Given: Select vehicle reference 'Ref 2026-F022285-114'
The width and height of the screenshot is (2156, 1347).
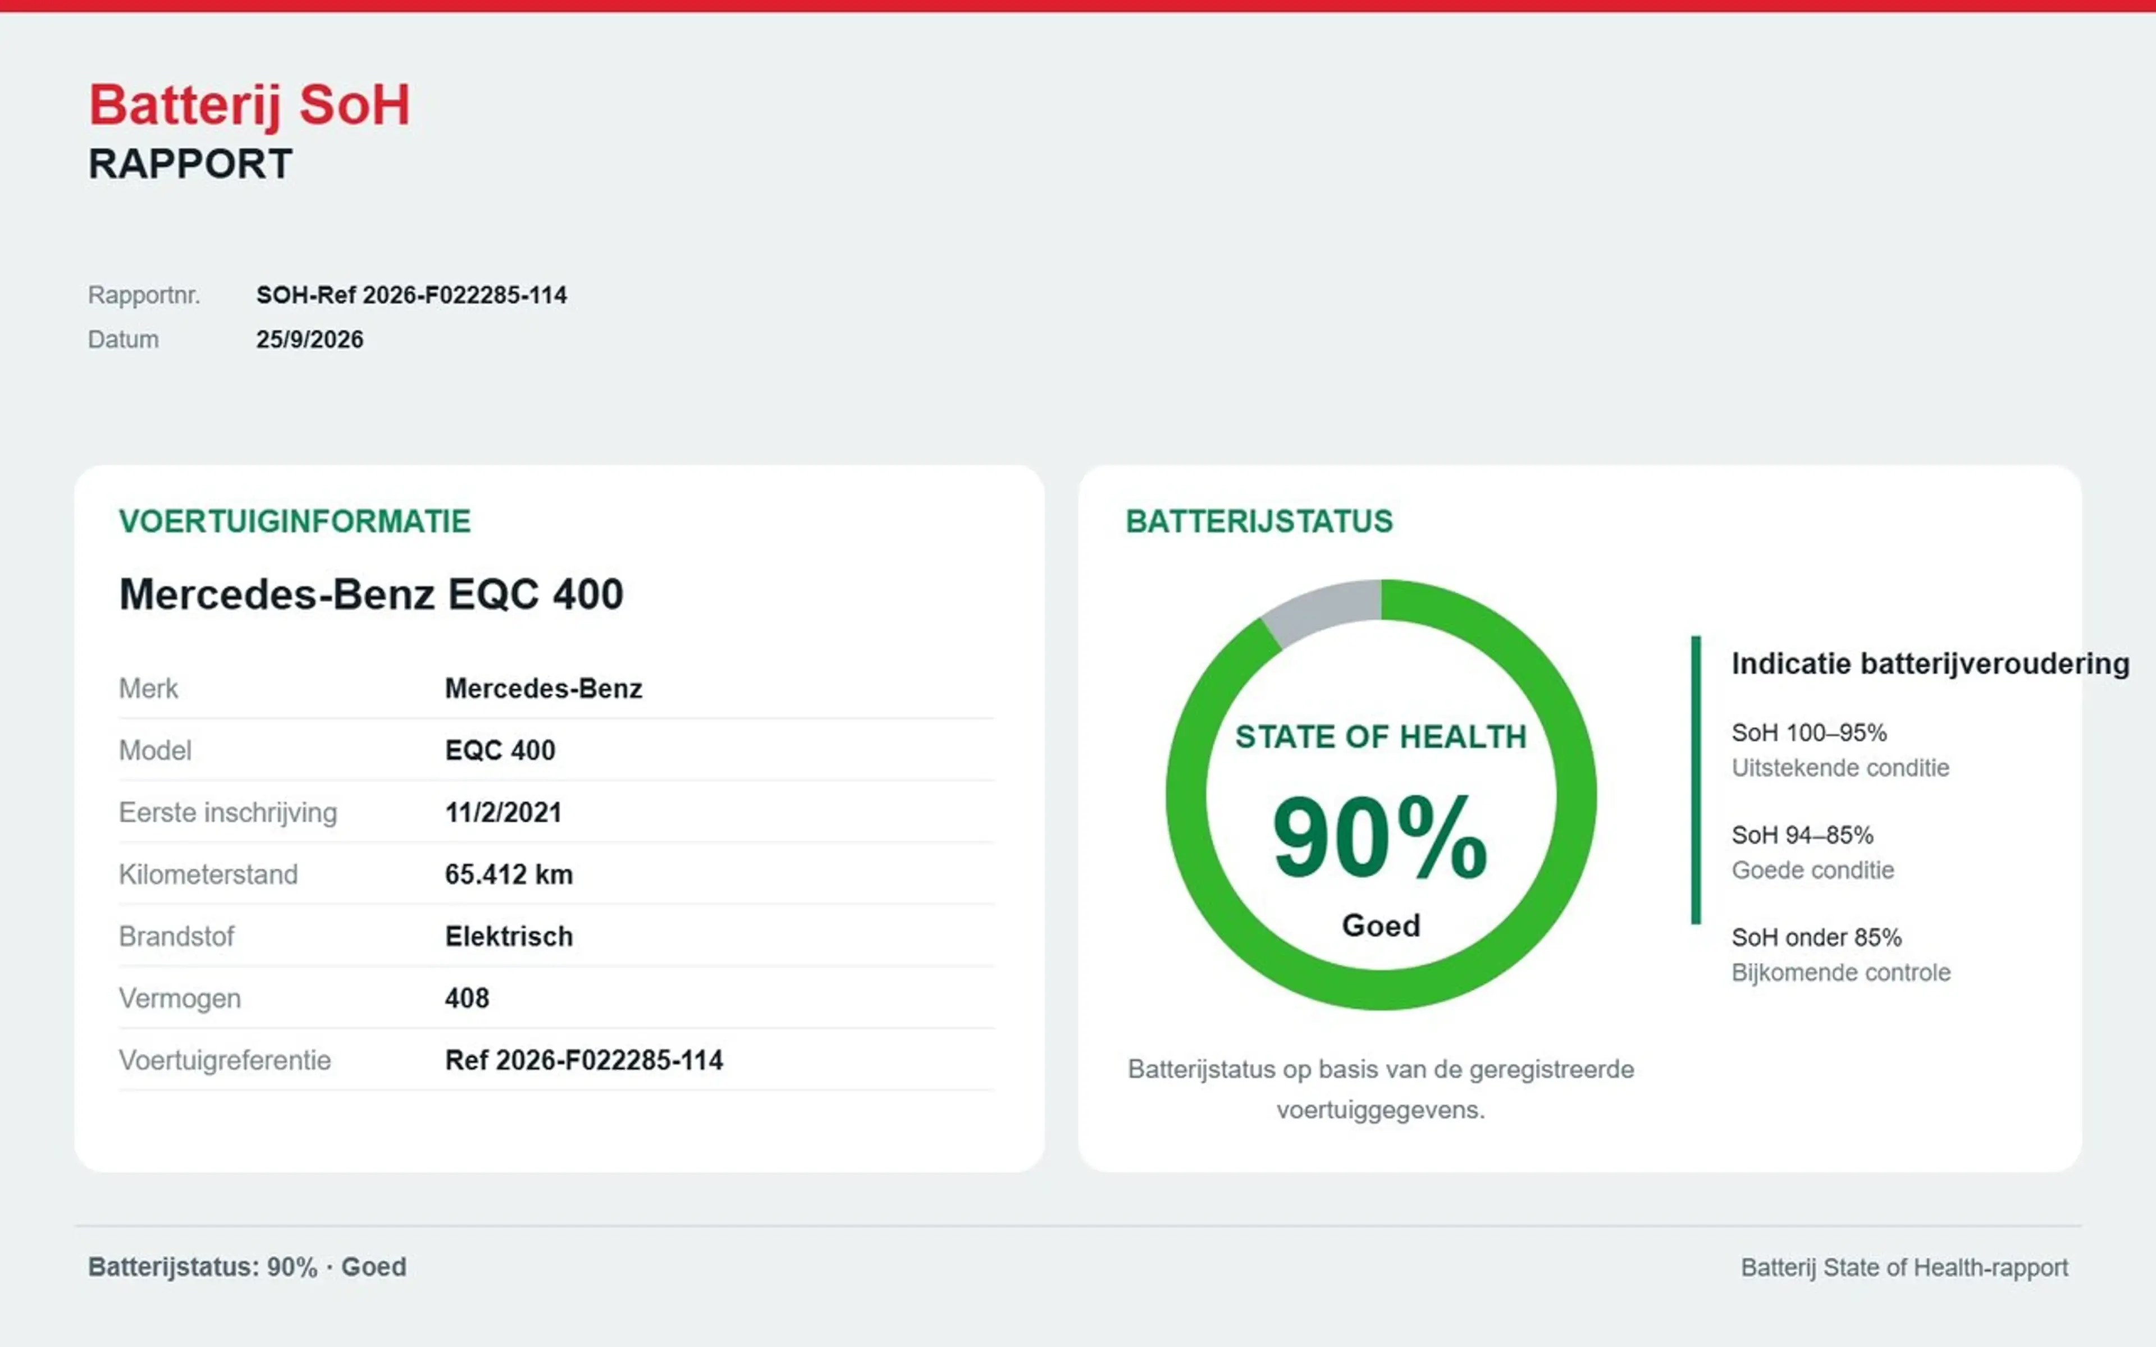Looking at the screenshot, I should click(x=584, y=1060).
